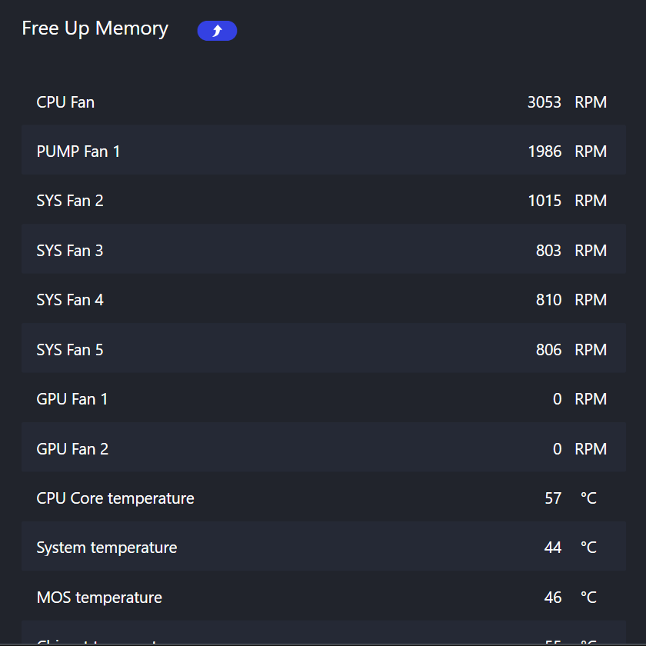Select the 44 °C System temperature reading
This screenshot has height=646, width=646.
[x=571, y=548]
